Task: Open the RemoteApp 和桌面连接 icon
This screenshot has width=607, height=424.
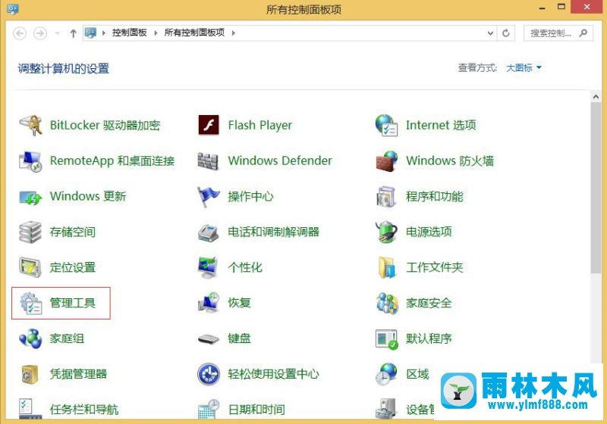Action: 30,161
